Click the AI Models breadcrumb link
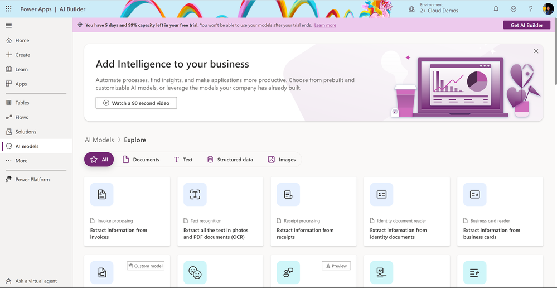Image resolution: width=557 pixels, height=288 pixels. click(99, 140)
